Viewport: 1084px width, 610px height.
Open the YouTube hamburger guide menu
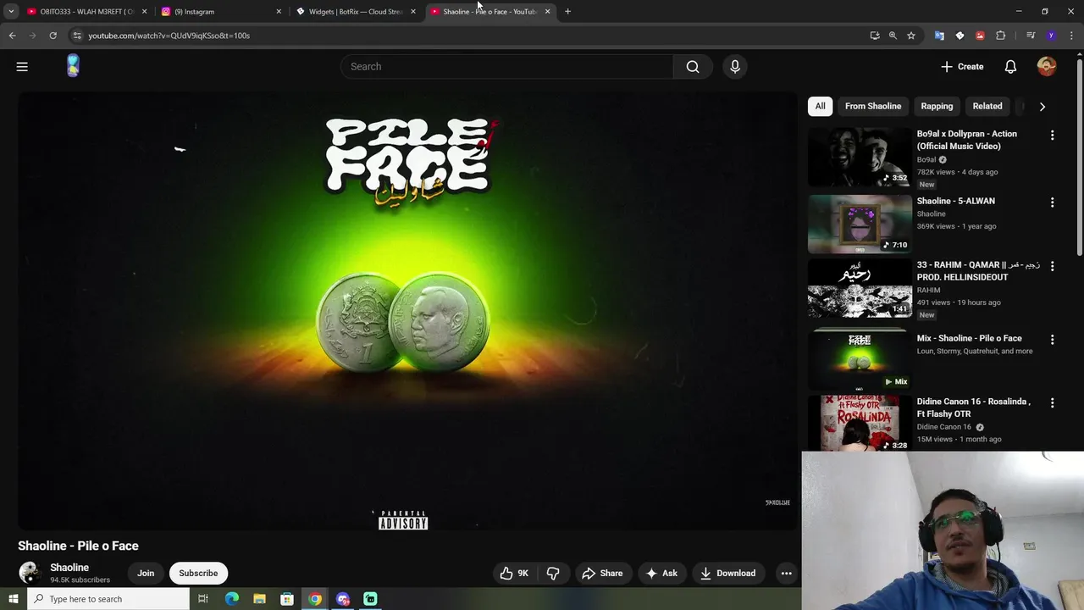[x=22, y=66]
